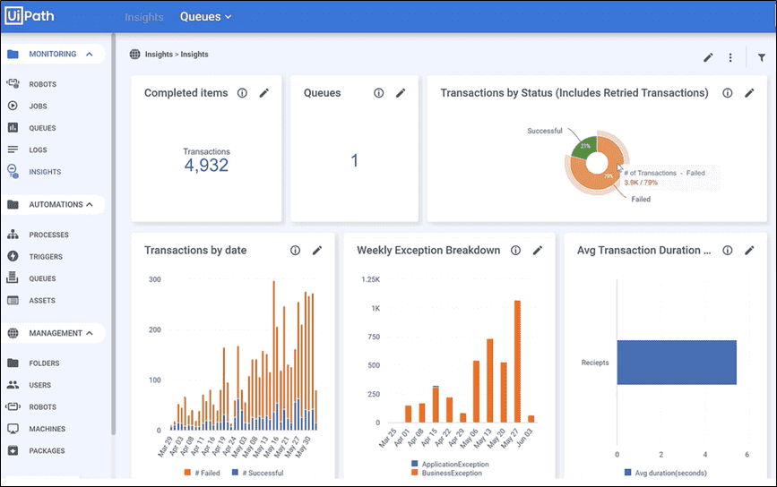Open the dashboard filter funnel

pyautogui.click(x=762, y=58)
